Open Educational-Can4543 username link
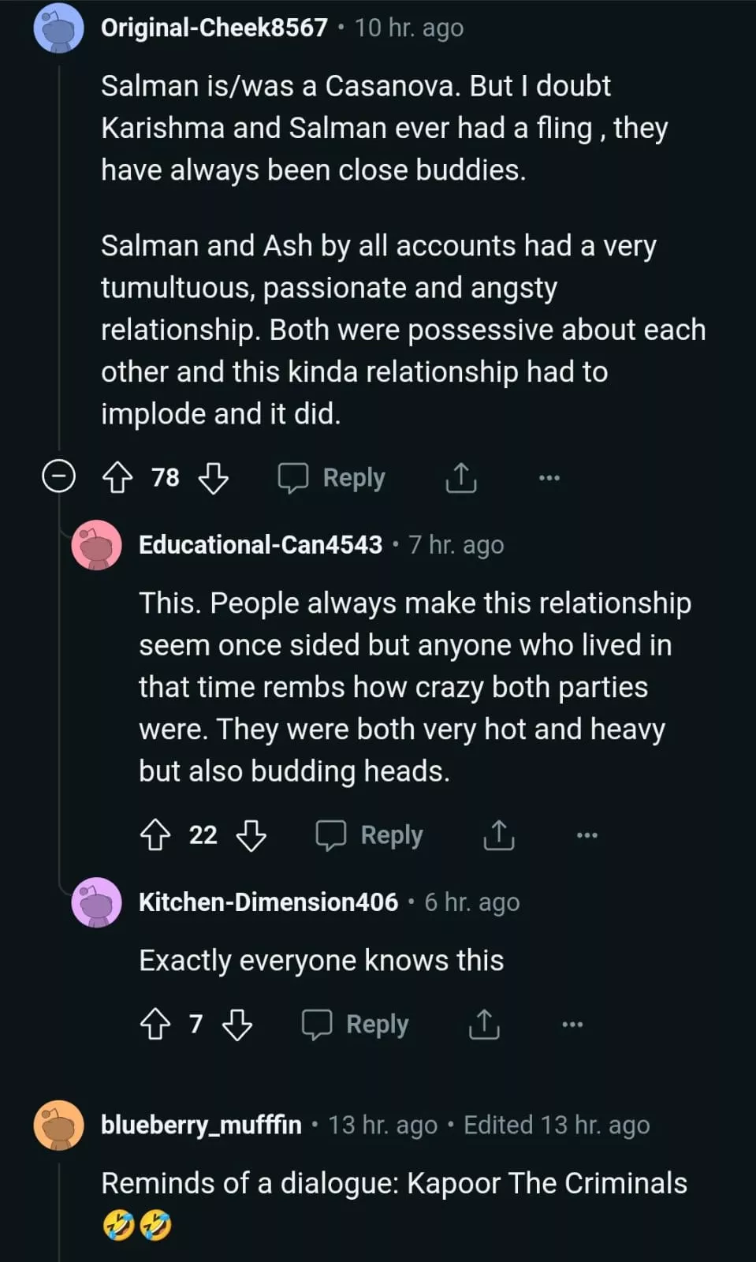The width and height of the screenshot is (756, 1262). click(x=260, y=545)
